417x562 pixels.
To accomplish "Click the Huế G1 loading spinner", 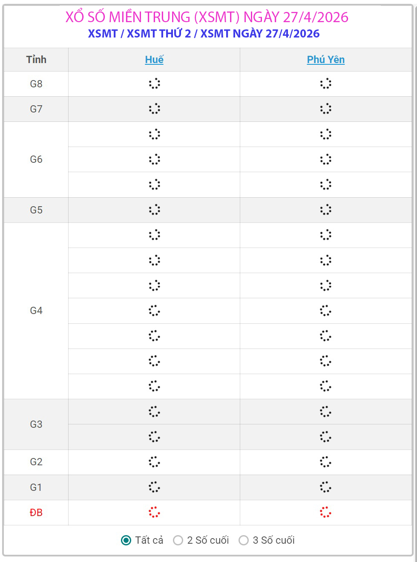I will (154, 487).
